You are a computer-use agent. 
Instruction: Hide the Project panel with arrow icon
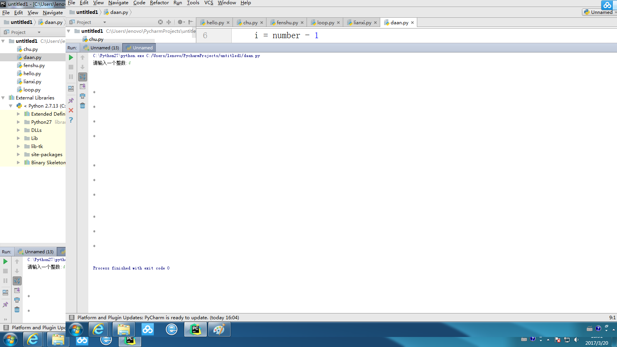click(x=190, y=22)
